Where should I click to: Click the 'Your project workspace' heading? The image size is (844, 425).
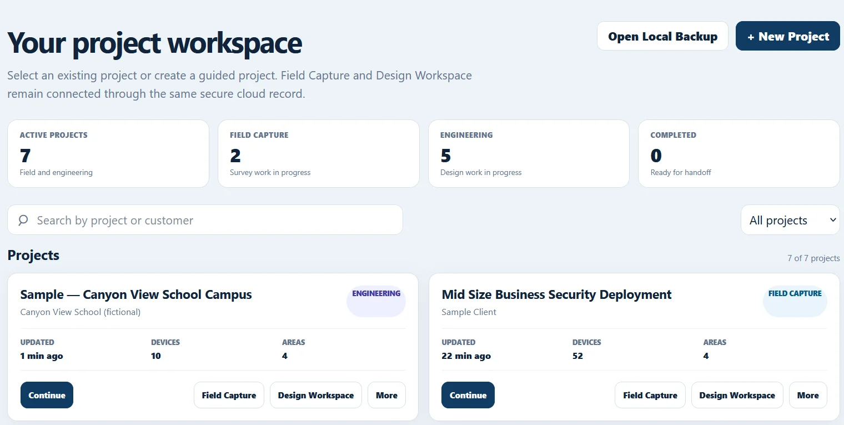[x=155, y=43]
